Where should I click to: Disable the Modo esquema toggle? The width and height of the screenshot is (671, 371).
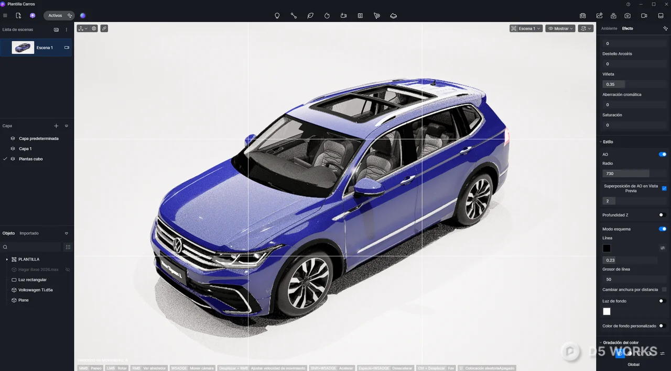click(x=663, y=229)
